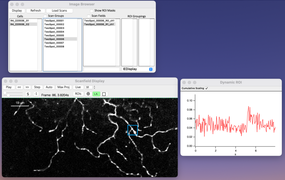Check the Scan Groups checkbox
The width and height of the screenshot is (285, 180).
point(45,16)
